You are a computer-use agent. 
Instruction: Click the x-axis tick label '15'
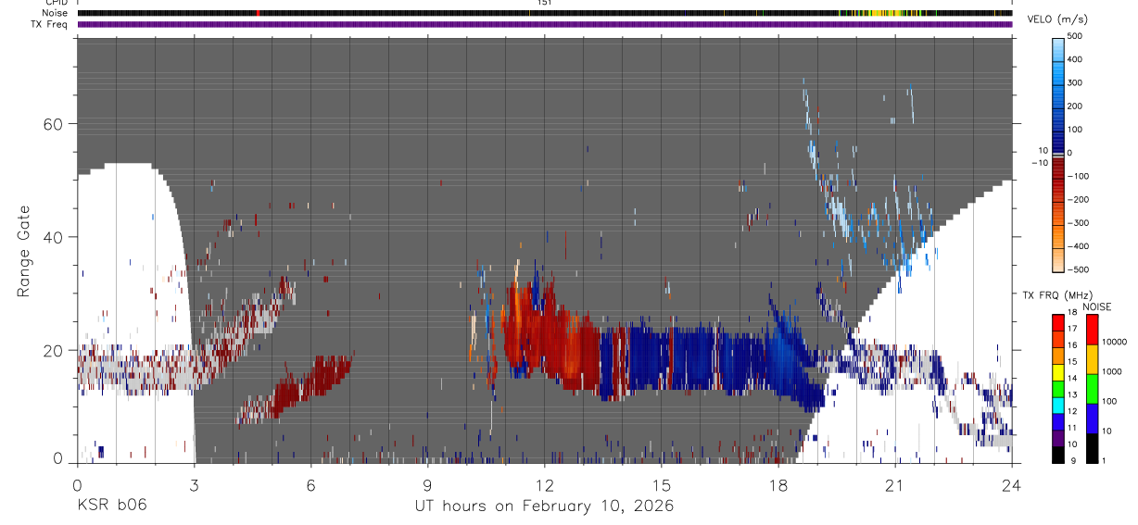662,484
